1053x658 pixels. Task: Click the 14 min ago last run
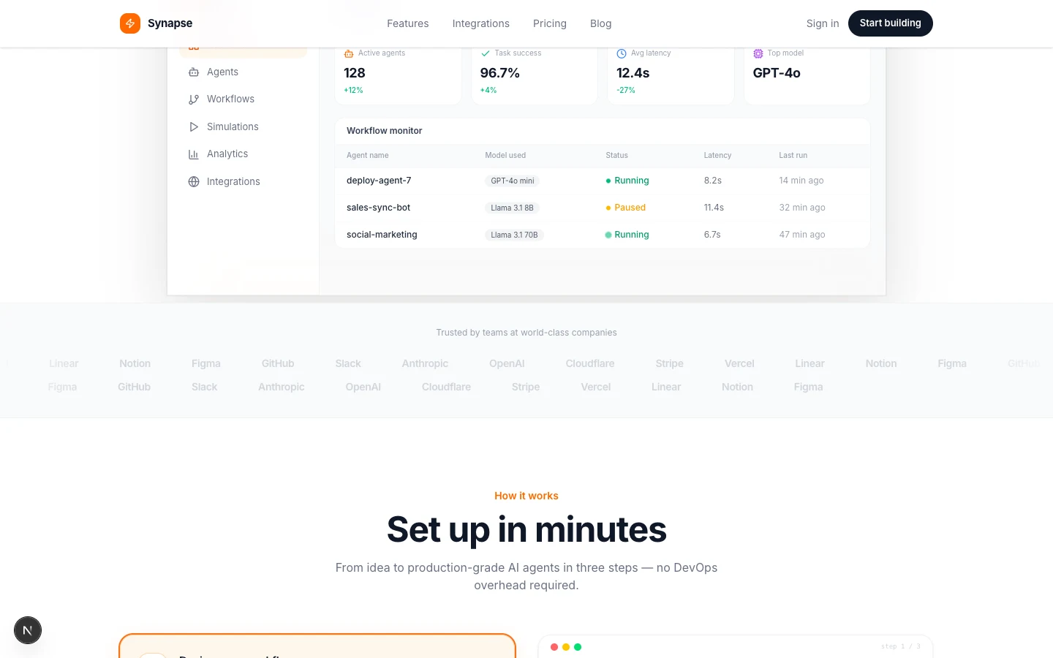pos(801,181)
